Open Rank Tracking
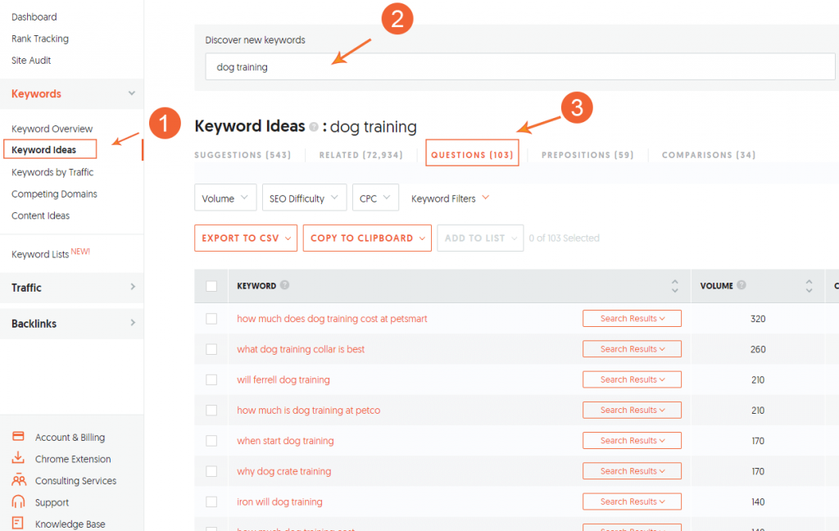Viewport: 839px width, 531px height. (40, 39)
